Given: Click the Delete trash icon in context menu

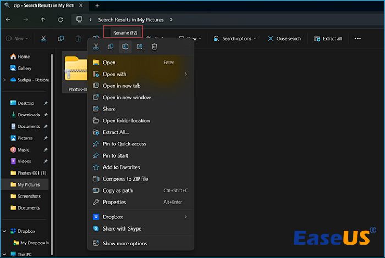Looking at the screenshot, I should point(155,47).
